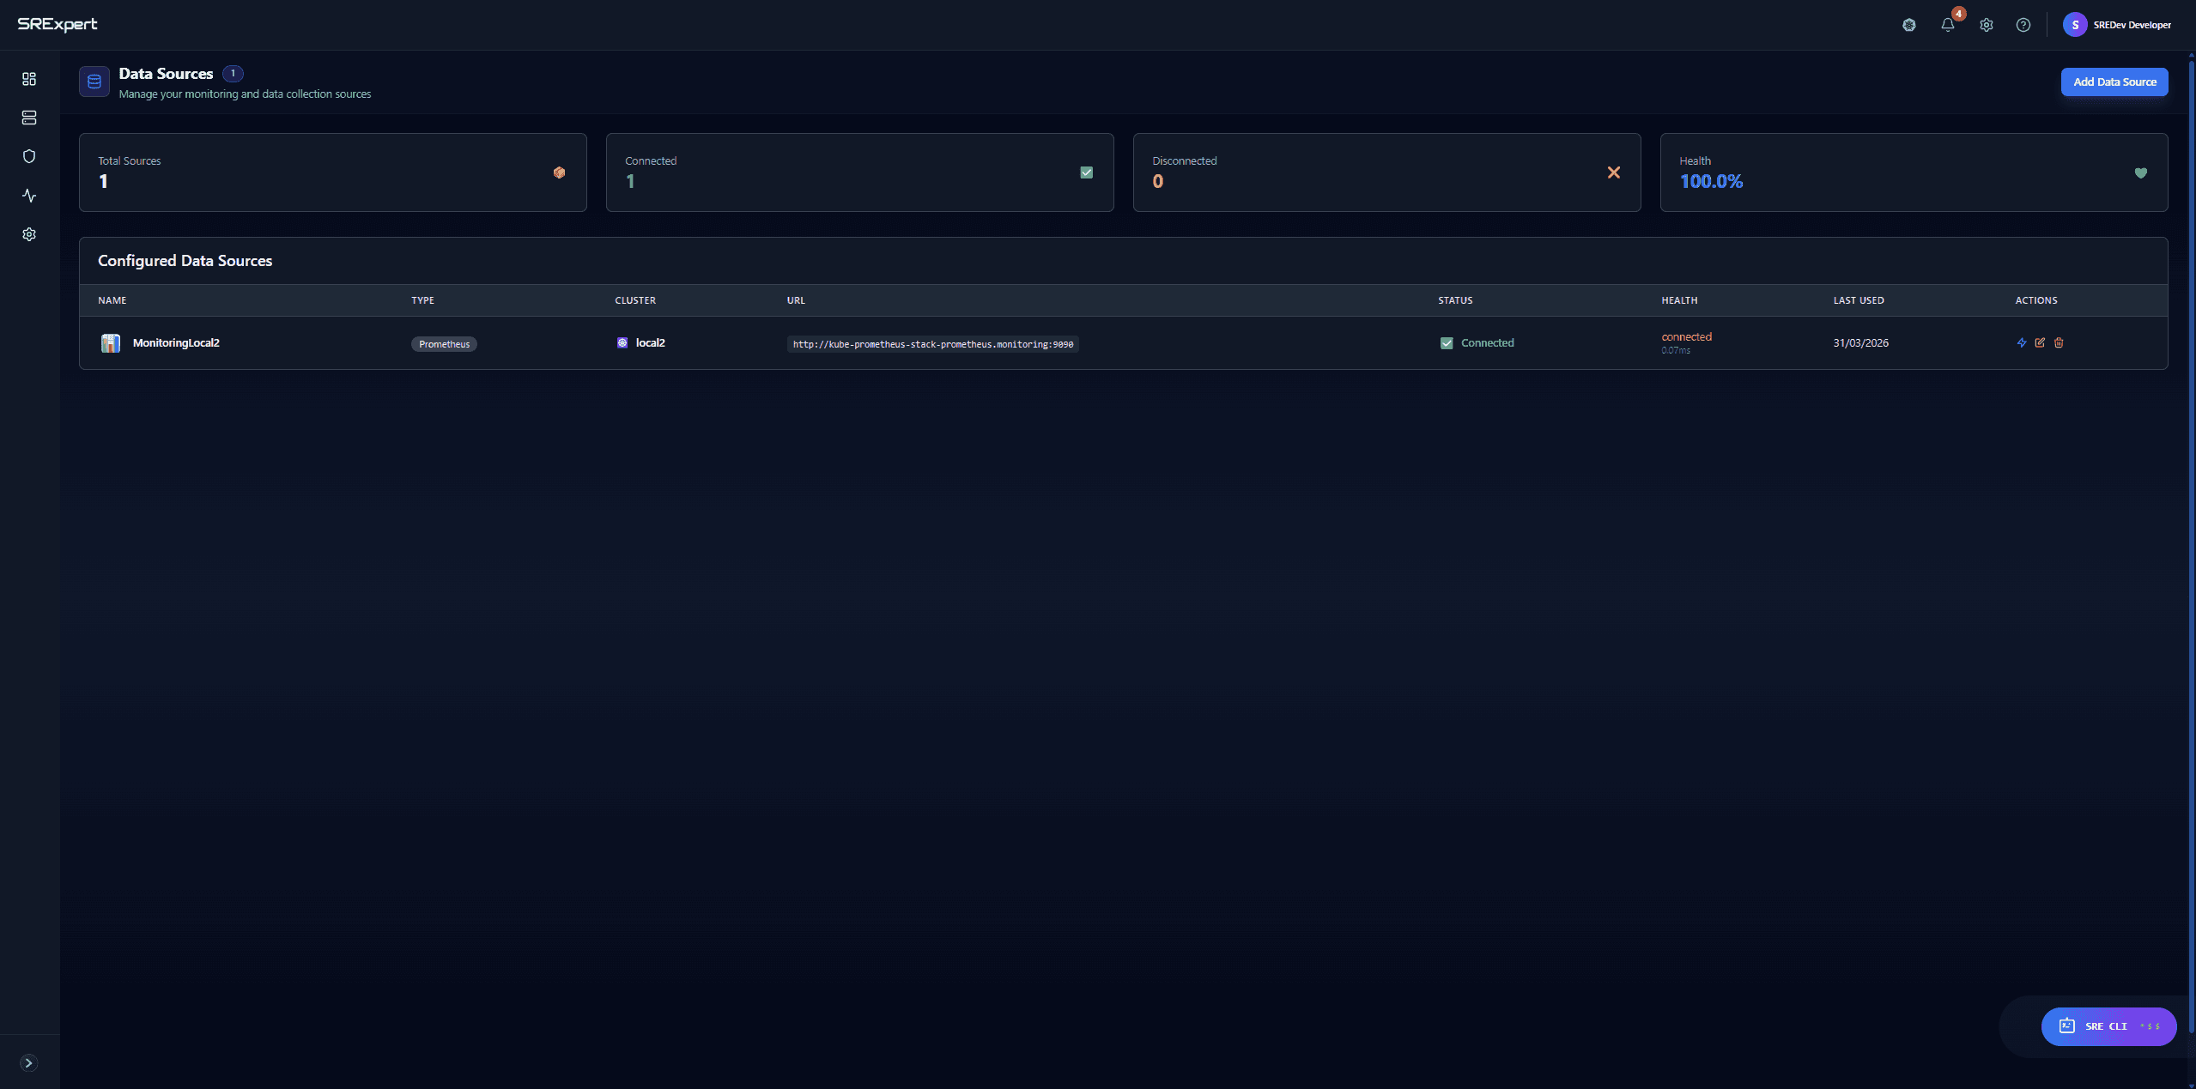This screenshot has height=1089, width=2196.
Task: Click the Prometheus type badge
Action: [x=444, y=344]
